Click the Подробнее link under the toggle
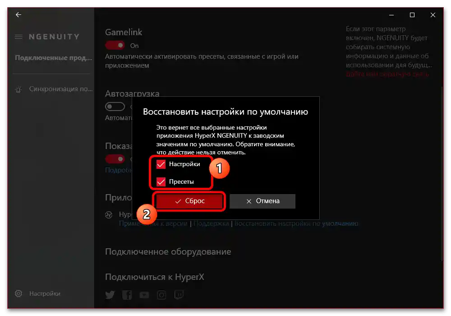Image resolution: width=451 pixels, height=316 pixels. tap(119, 170)
